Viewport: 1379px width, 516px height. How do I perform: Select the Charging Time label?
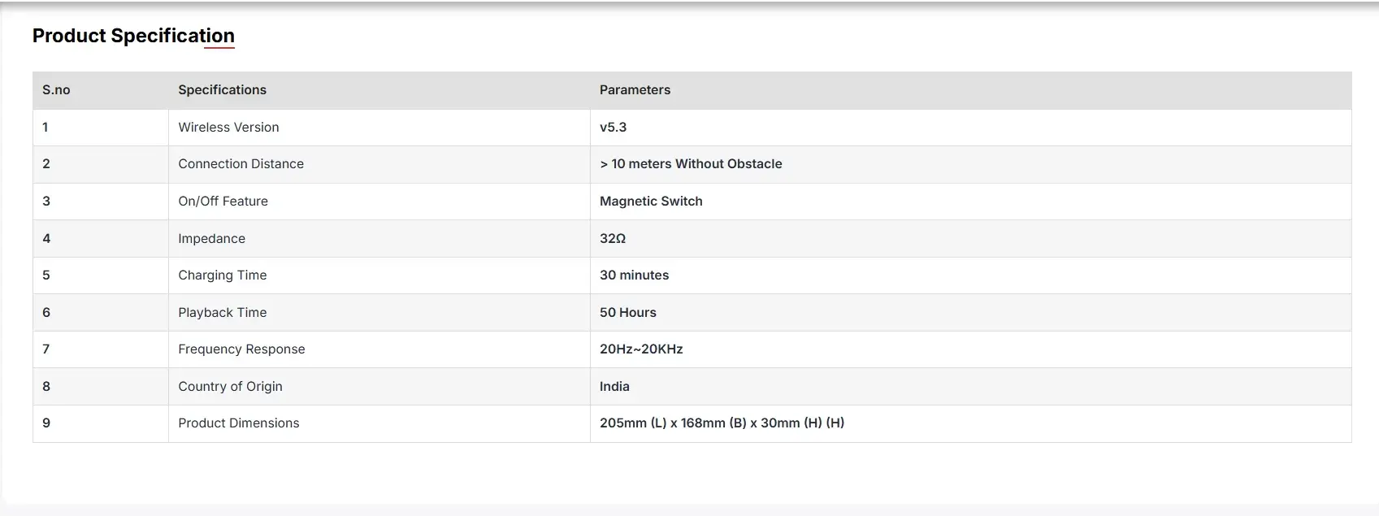click(222, 275)
